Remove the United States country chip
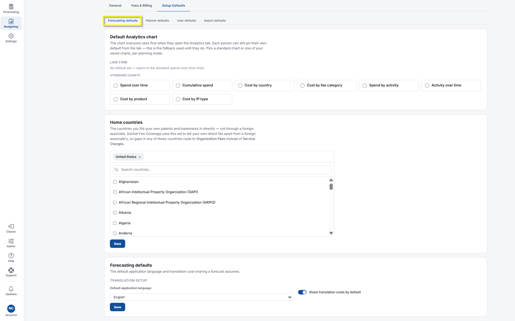 point(139,157)
